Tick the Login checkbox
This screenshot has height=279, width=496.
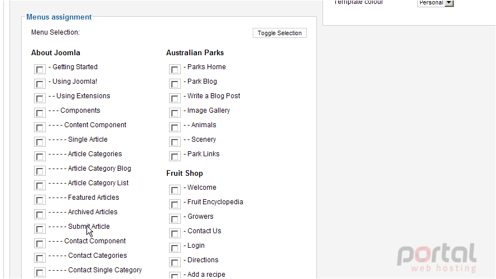pos(175,248)
